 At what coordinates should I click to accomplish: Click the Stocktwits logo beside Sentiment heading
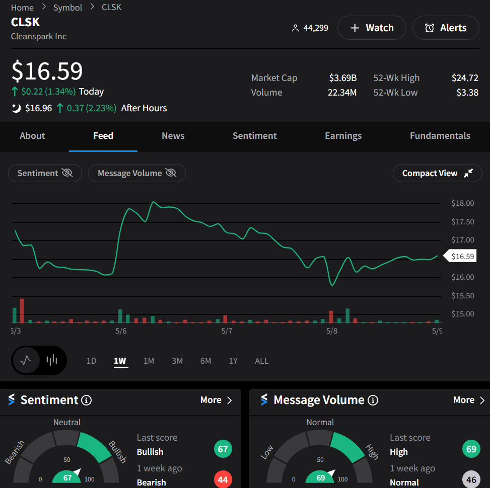point(12,399)
